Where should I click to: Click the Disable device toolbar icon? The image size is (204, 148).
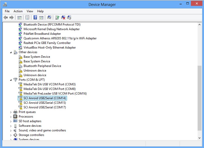[69, 17]
